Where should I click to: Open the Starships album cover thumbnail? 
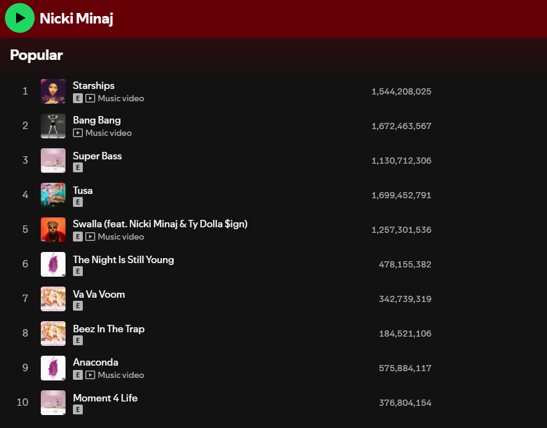point(53,91)
